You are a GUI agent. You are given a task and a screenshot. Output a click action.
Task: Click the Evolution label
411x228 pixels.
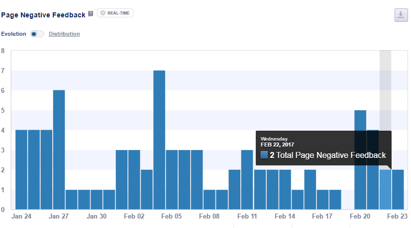(13, 34)
